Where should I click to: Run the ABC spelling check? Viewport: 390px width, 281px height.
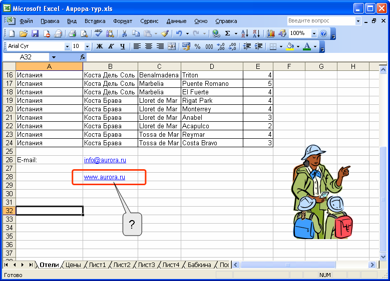(99, 33)
